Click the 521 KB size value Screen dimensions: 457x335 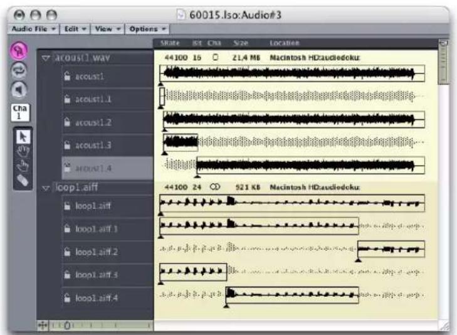tap(248, 187)
